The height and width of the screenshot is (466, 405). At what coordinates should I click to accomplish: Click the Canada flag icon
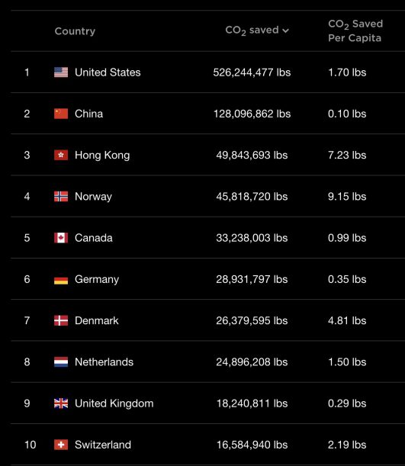click(x=61, y=238)
